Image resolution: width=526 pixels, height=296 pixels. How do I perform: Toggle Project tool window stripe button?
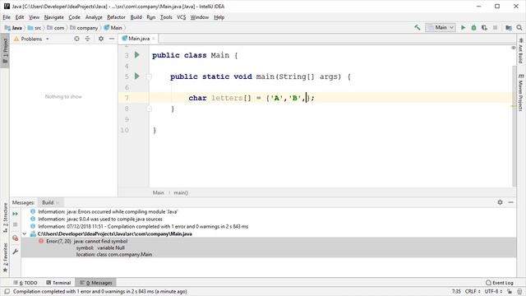(x=5, y=51)
